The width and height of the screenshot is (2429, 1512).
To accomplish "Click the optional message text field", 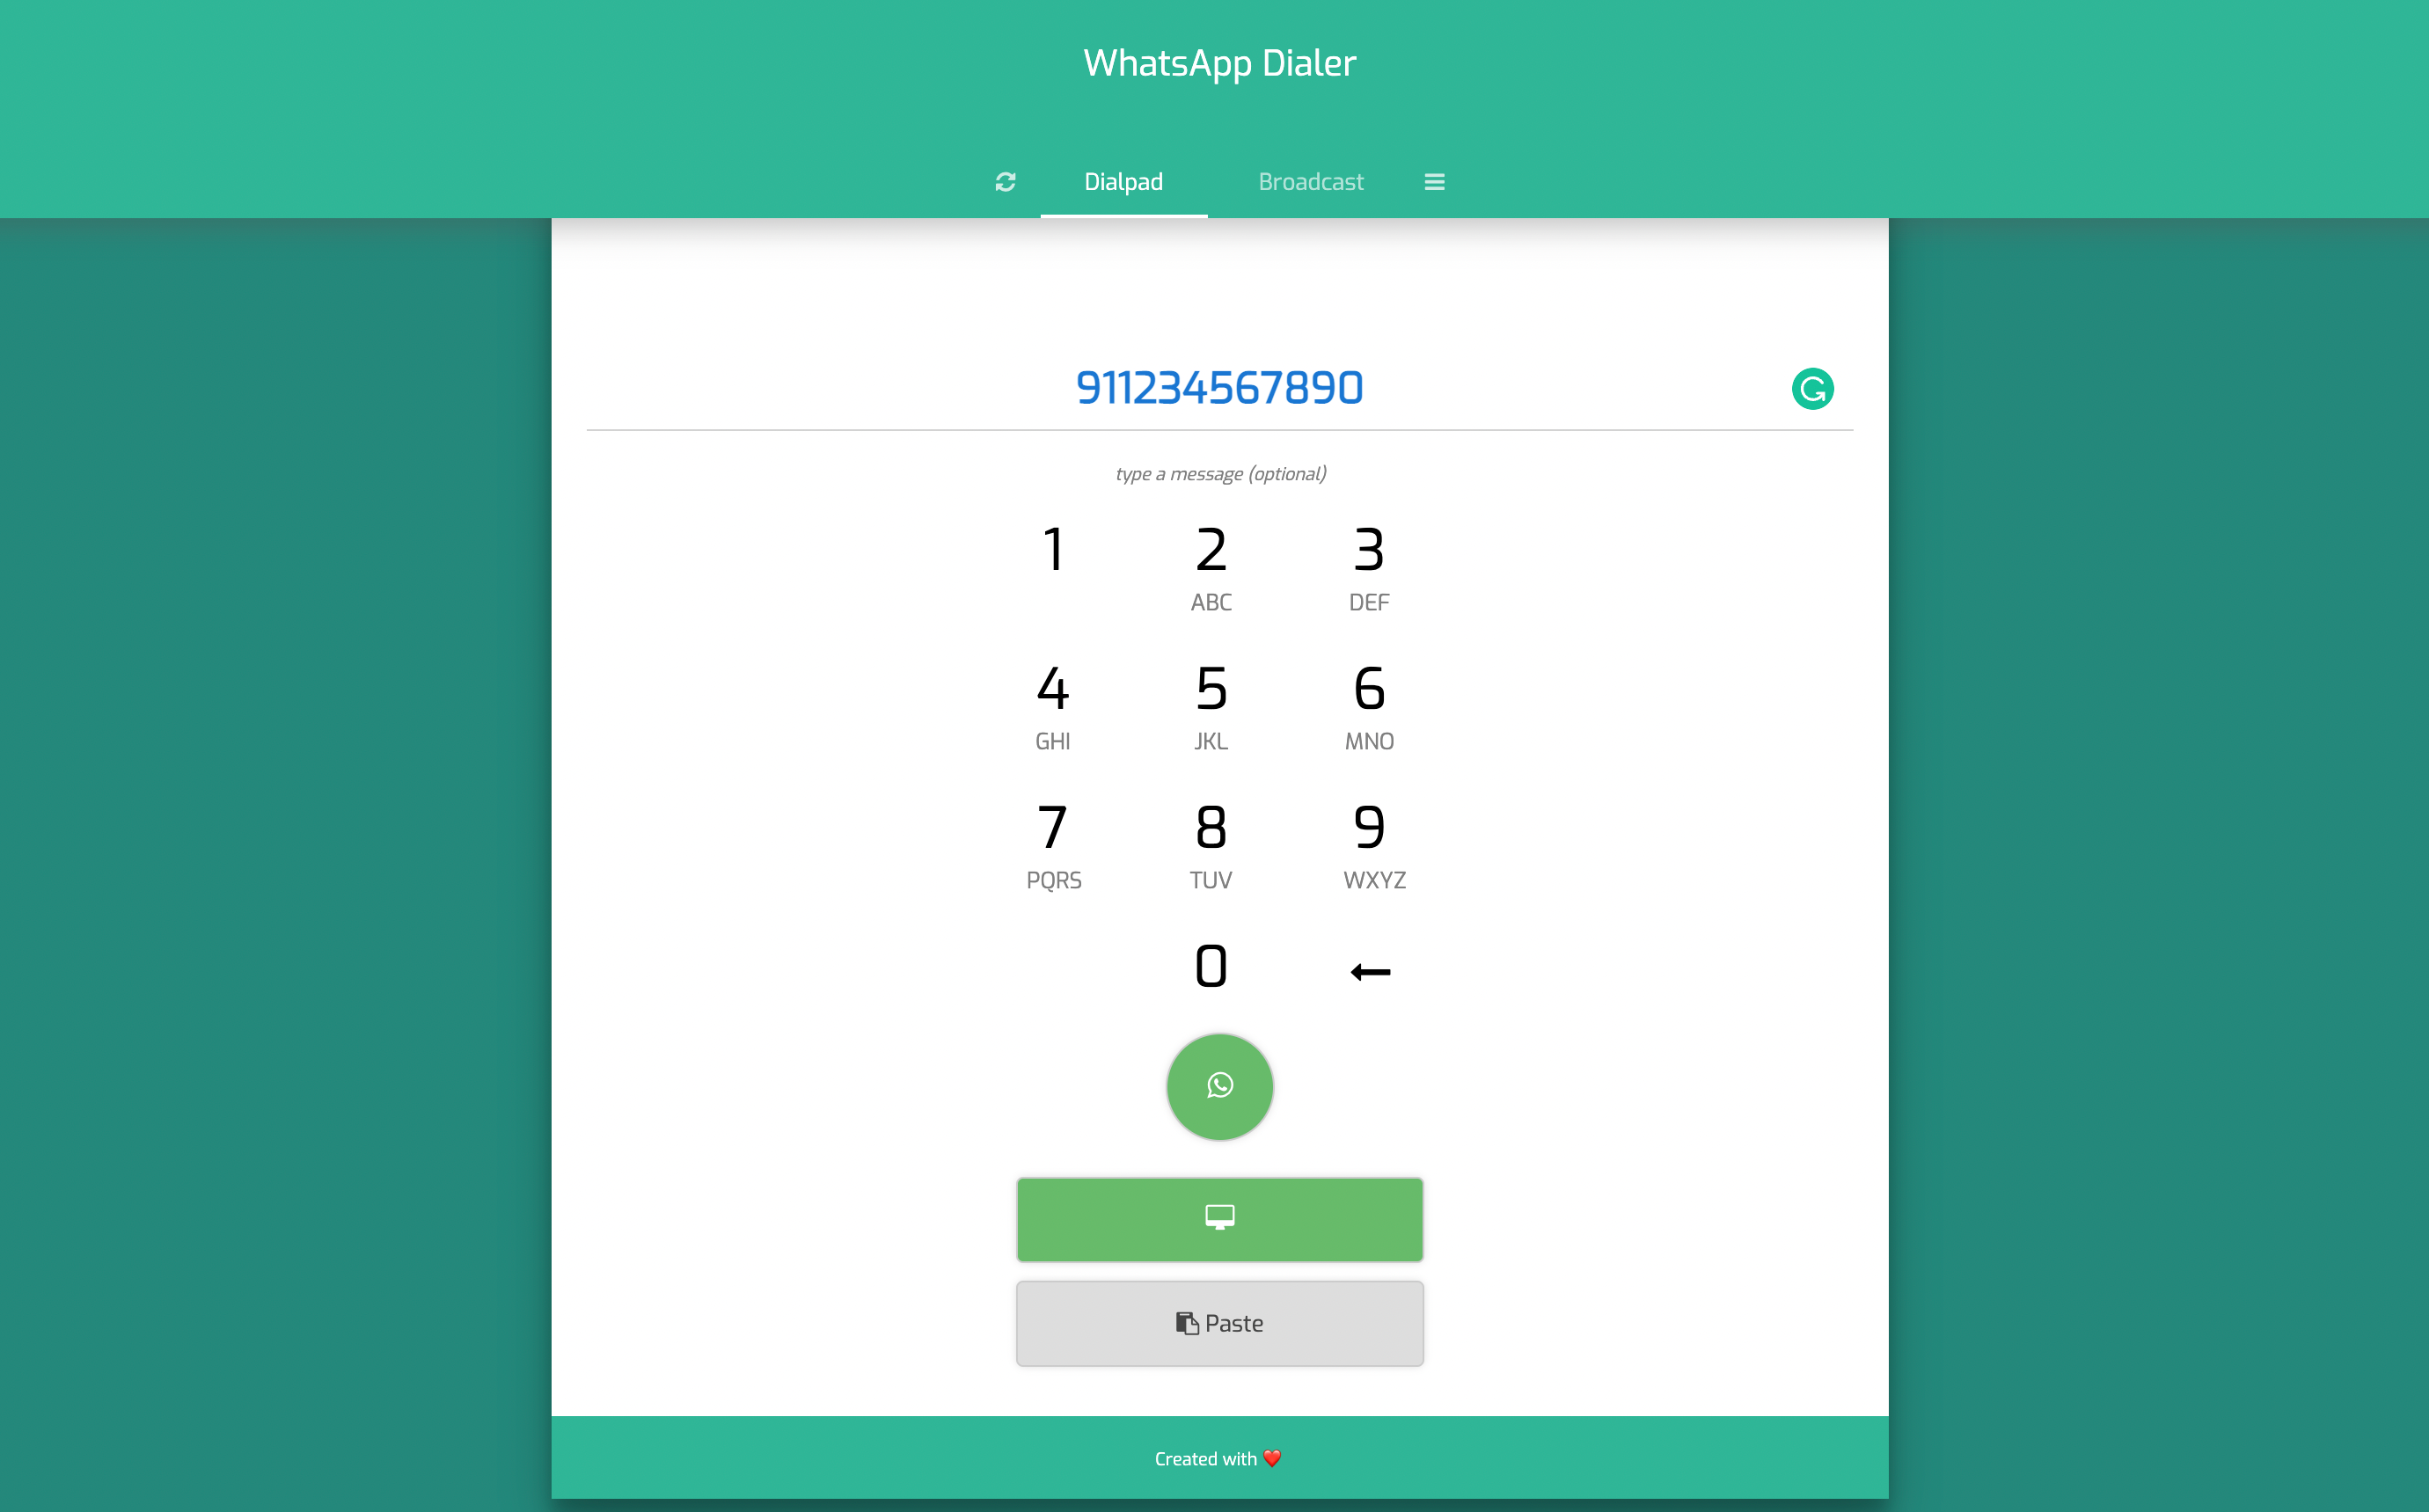I will click(x=1219, y=474).
